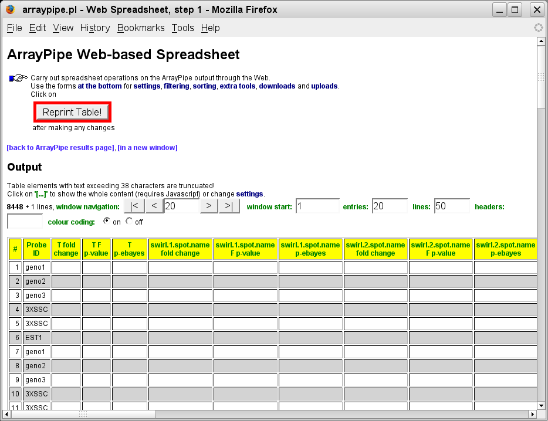The image size is (548, 421).
Task: Focus the lines input field
Action: coord(452,206)
